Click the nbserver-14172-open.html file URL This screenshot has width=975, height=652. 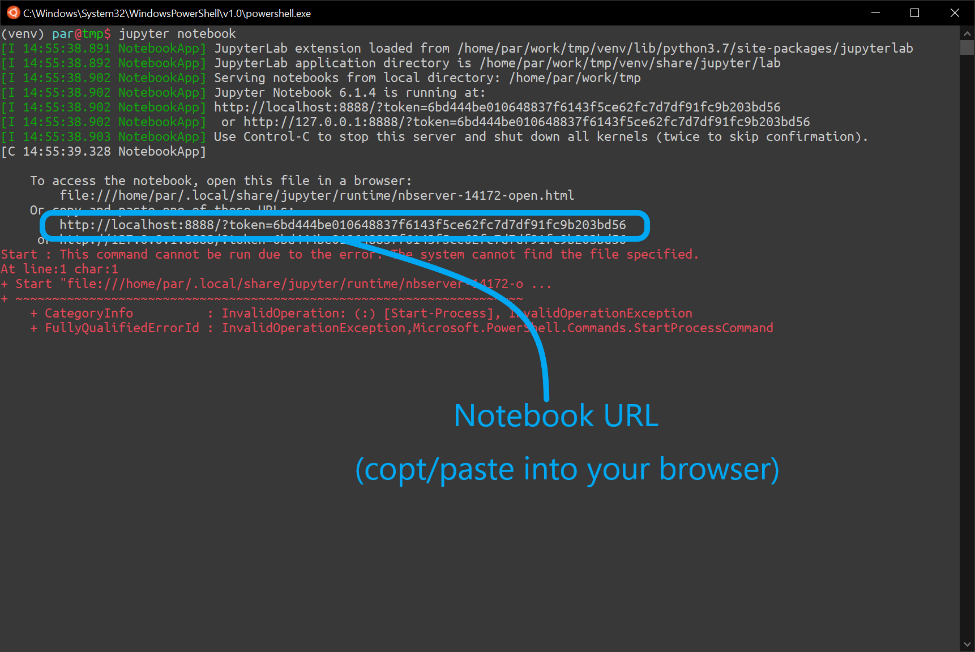[317, 196]
